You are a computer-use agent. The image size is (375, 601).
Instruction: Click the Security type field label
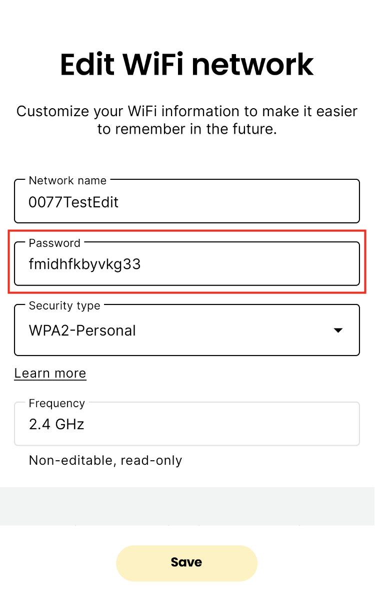click(64, 306)
